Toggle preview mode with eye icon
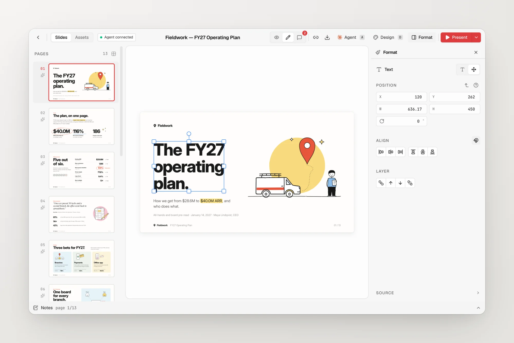The image size is (514, 343). click(x=277, y=37)
